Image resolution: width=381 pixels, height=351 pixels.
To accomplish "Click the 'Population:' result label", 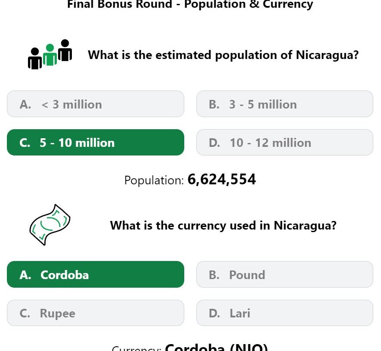I will 154,180.
